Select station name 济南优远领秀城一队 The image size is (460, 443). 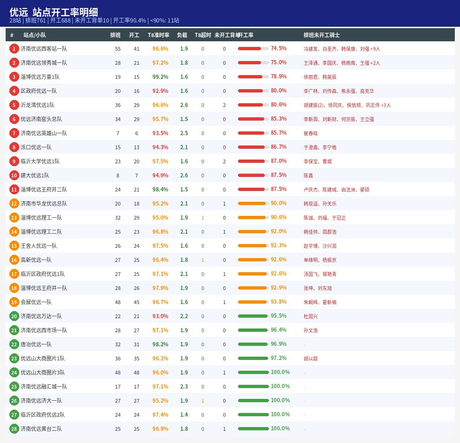[44, 63]
